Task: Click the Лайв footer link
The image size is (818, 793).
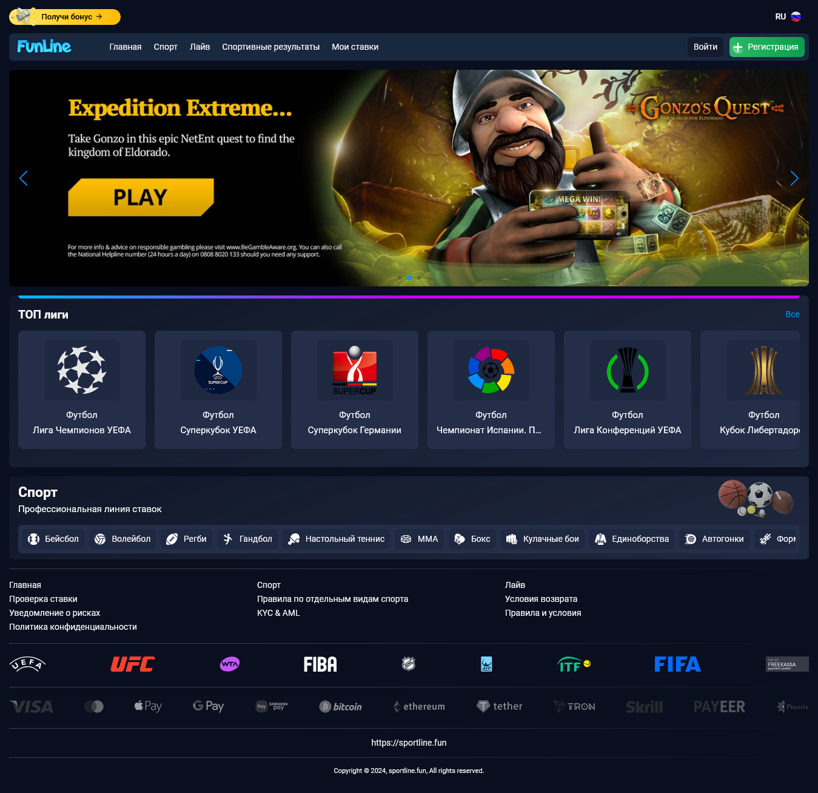Action: coord(515,585)
